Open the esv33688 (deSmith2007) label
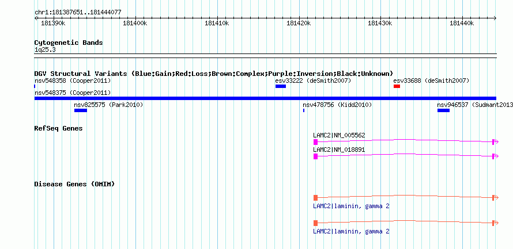This screenshot has width=513, height=249. tap(431, 81)
